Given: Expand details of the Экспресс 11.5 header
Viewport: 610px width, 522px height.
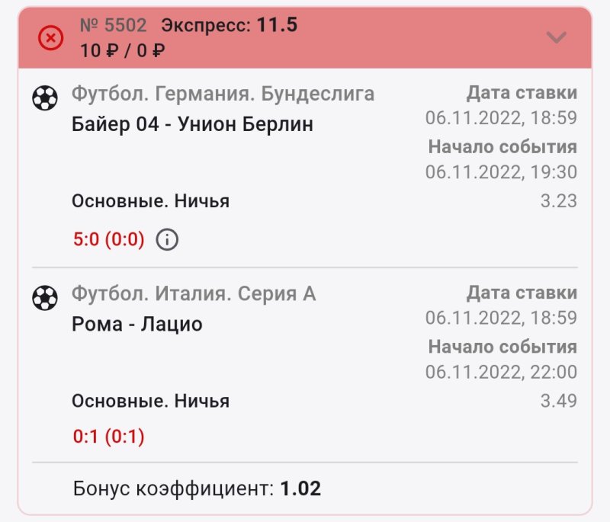Looking at the screenshot, I should point(228,24).
